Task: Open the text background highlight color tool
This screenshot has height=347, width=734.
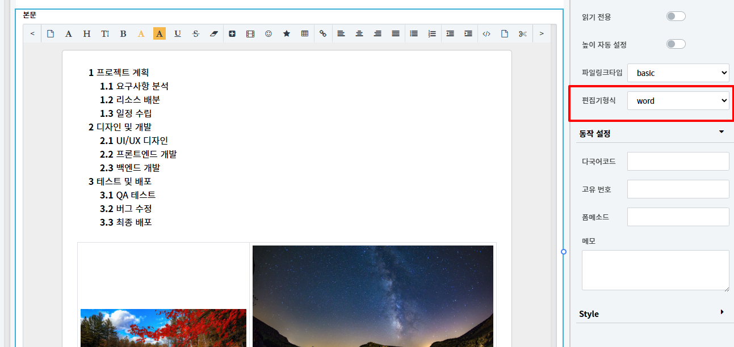Action: [x=160, y=34]
